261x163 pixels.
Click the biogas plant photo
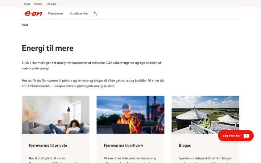205,114
